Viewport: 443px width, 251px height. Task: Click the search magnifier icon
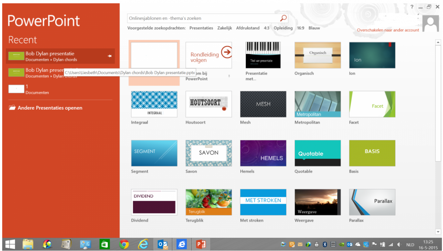coord(283,18)
